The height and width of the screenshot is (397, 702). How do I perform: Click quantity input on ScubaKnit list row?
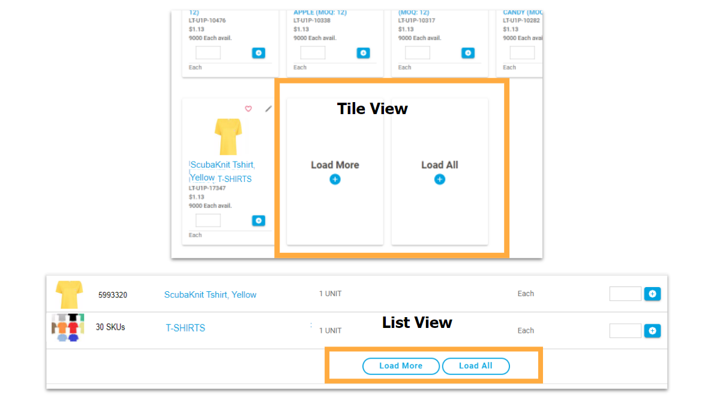coord(625,294)
